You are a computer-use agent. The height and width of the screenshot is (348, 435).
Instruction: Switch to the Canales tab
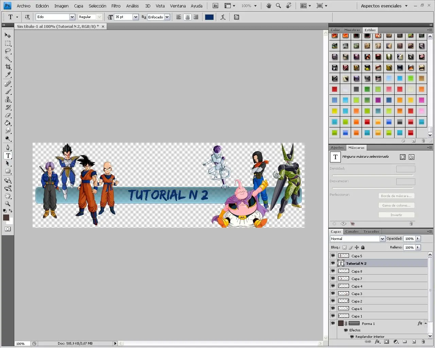coord(352,231)
